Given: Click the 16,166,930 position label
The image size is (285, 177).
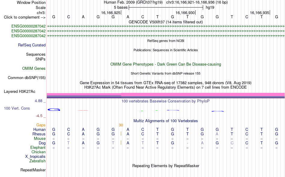Looking at the screenshot, I should tap(185, 13).
